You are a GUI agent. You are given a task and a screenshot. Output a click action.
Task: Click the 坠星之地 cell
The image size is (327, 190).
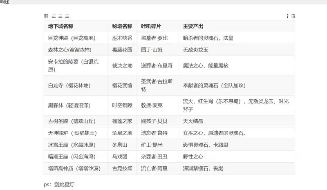click(x=122, y=133)
